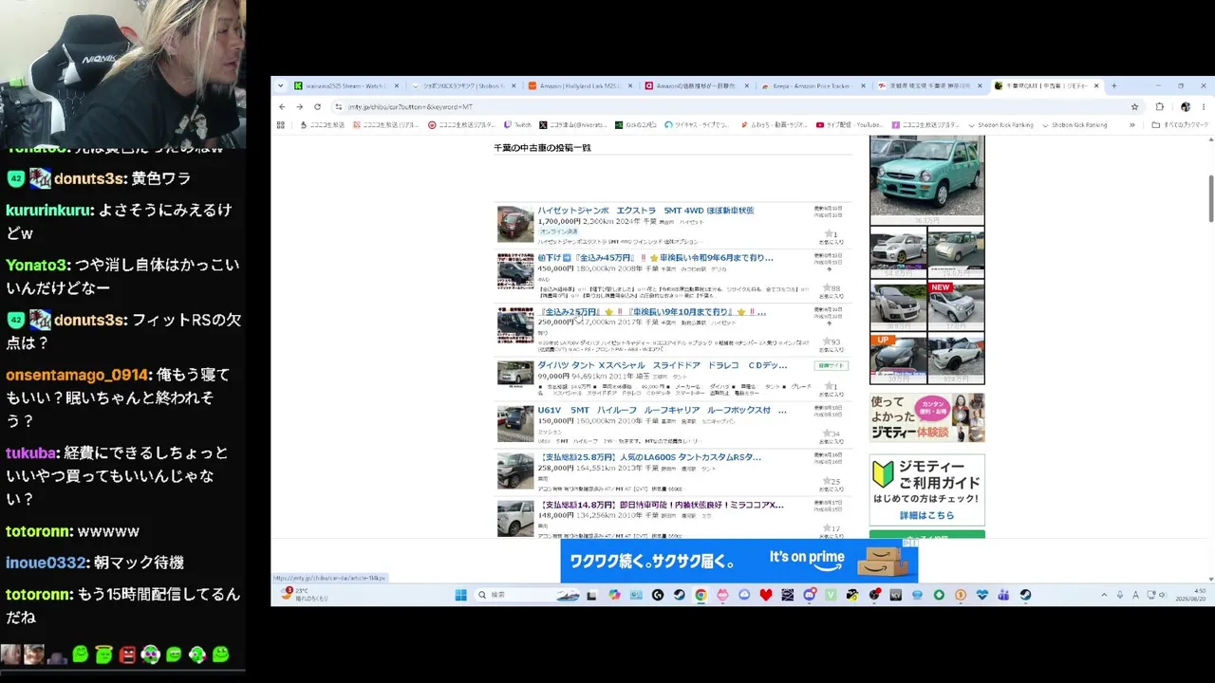Open the U61V 5MT ハイルーフ listing
Viewport: 1215px width, 683px height.
(662, 411)
